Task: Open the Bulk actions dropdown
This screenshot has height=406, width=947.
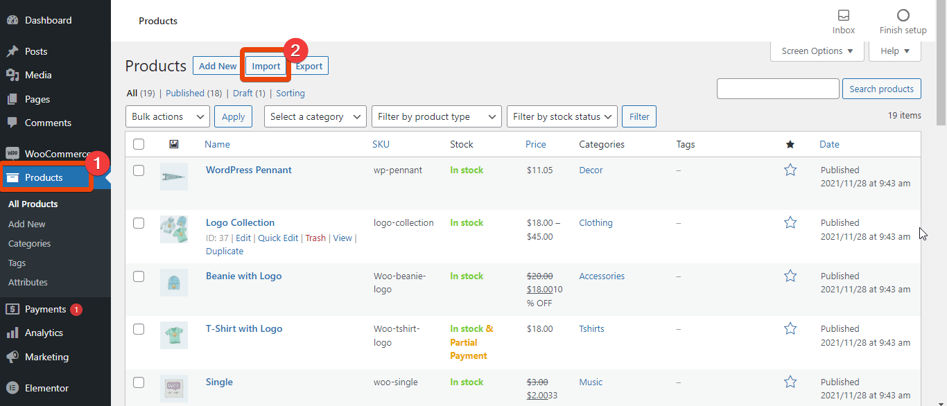Action: pyautogui.click(x=167, y=116)
